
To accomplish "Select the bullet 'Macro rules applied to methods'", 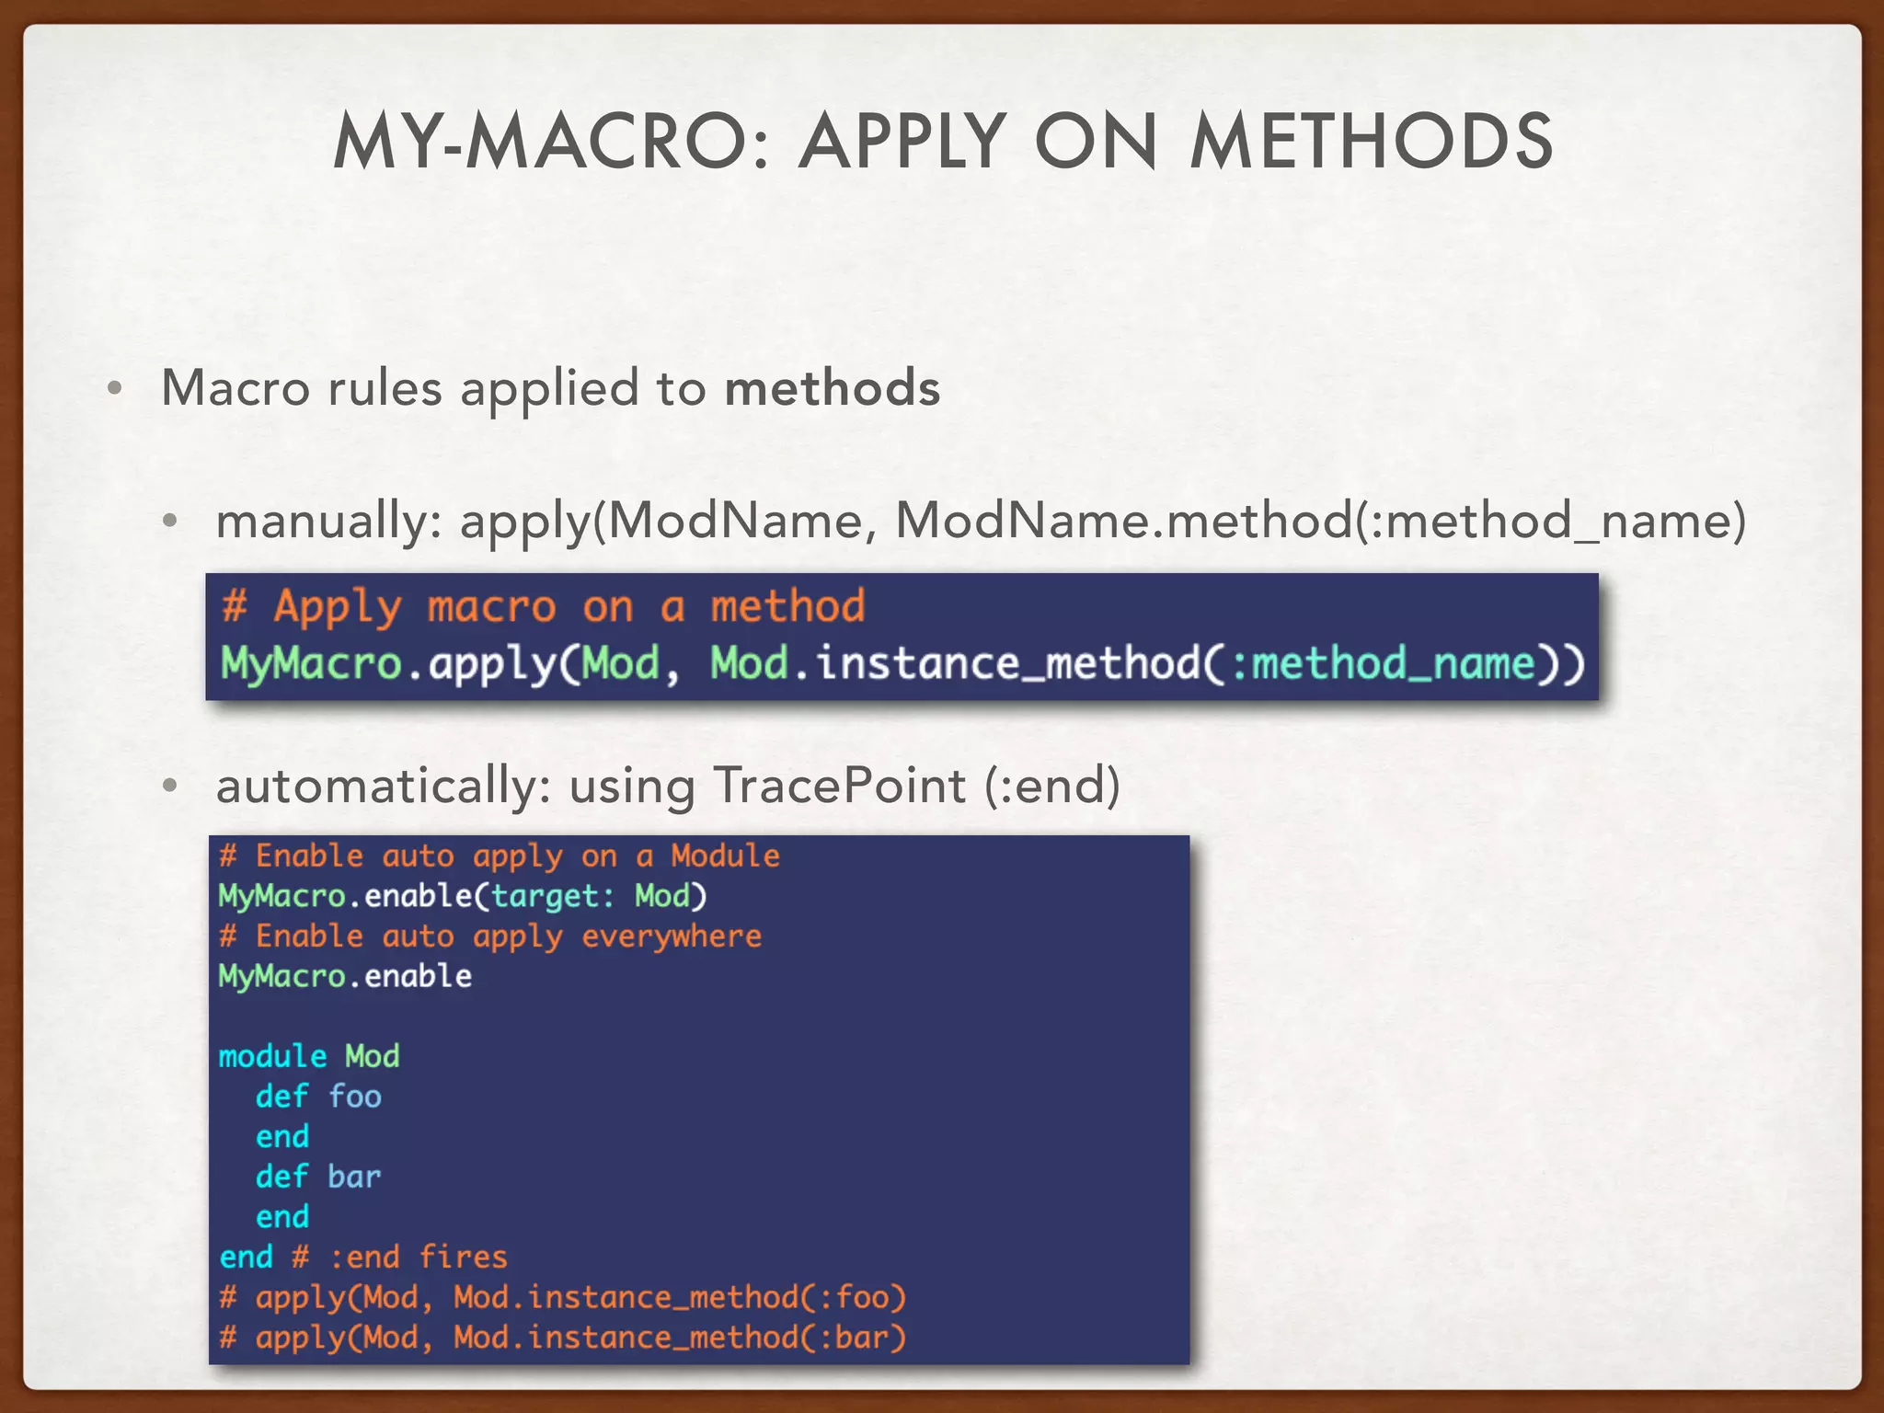I will [550, 387].
